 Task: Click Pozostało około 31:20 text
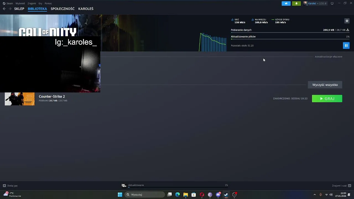[x=242, y=46]
